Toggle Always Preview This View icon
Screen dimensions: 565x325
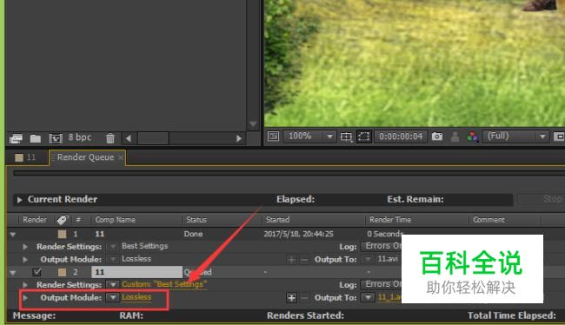pos(273,136)
